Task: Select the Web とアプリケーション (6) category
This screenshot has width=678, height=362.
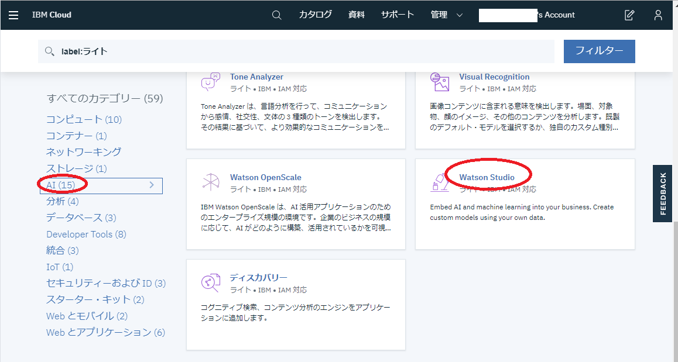Action: tap(105, 333)
